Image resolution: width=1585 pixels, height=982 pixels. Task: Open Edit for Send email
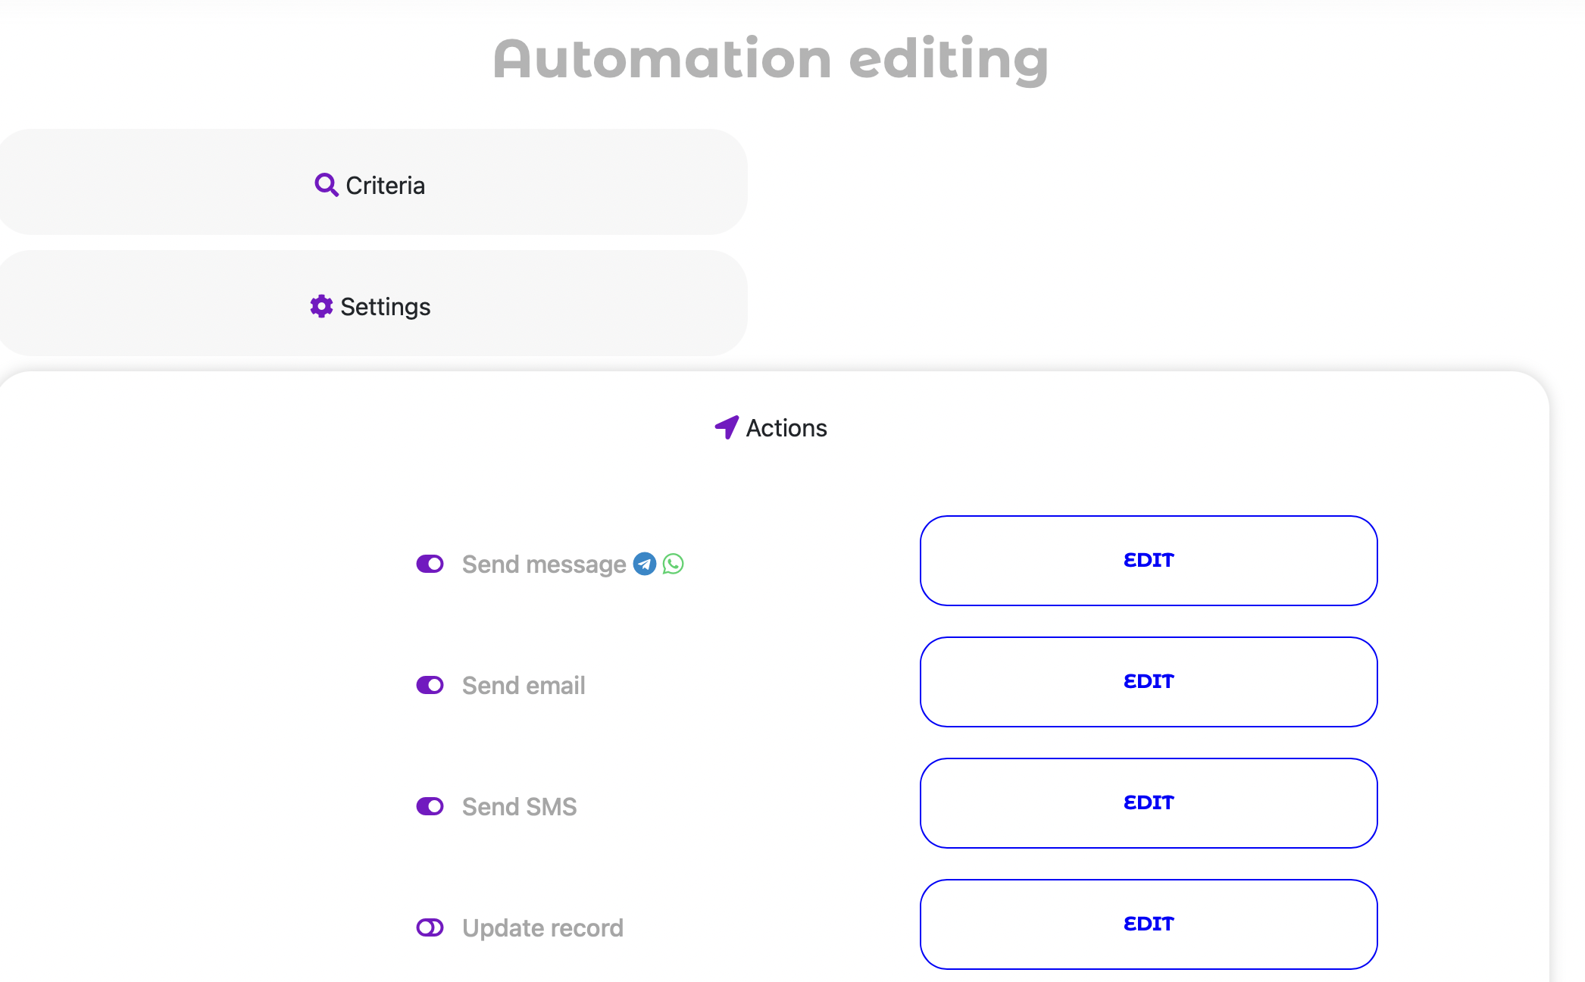tap(1149, 682)
